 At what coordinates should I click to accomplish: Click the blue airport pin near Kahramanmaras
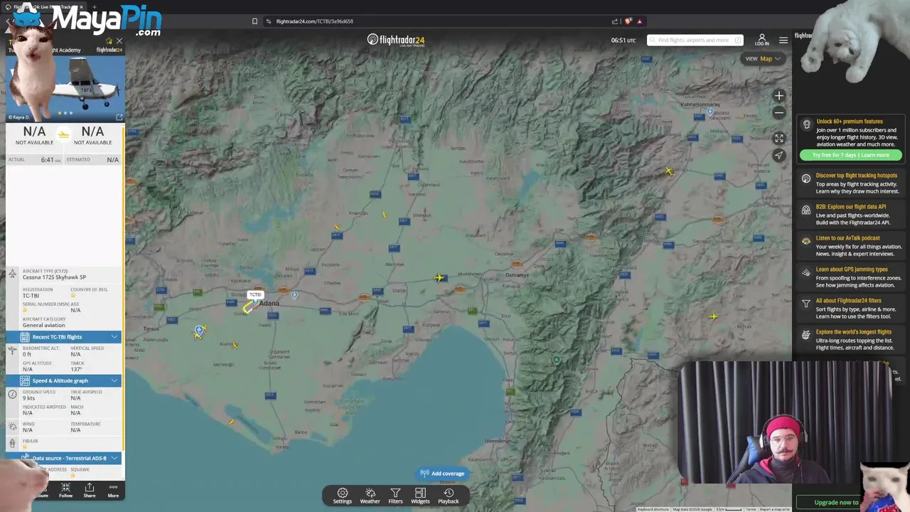[710, 112]
